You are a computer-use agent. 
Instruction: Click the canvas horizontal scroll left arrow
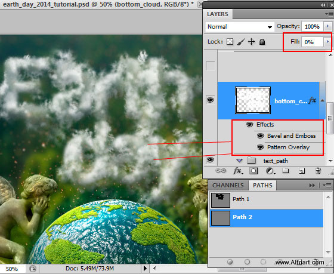[154, 268]
